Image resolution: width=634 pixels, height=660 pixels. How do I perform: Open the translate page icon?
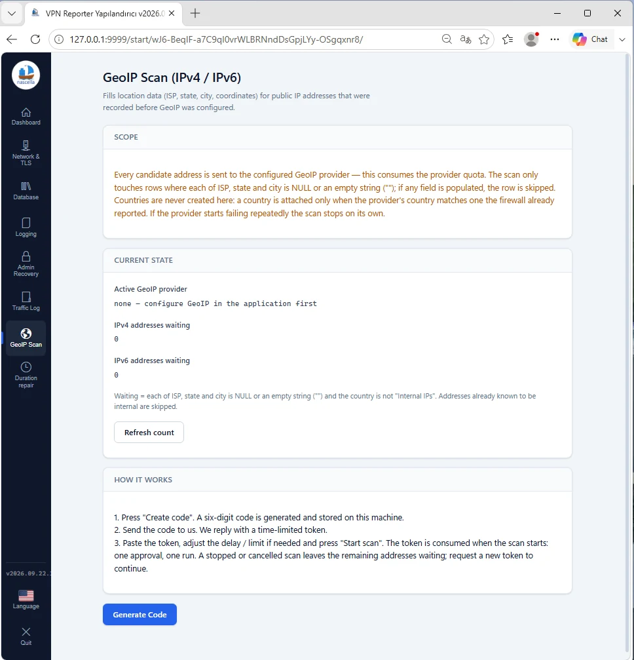click(465, 39)
